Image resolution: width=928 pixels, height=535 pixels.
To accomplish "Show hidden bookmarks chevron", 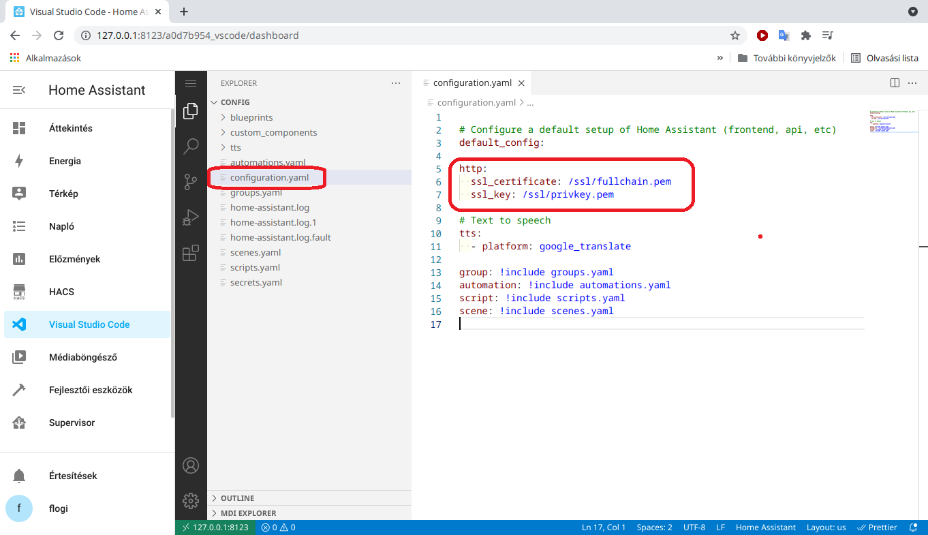I will click(x=720, y=58).
